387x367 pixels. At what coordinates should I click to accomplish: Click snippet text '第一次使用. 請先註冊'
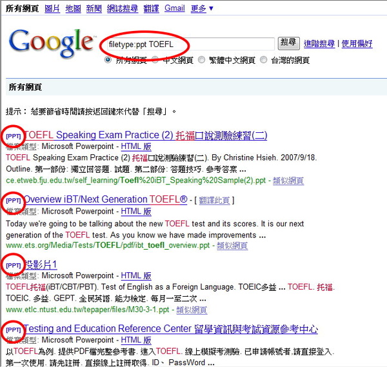43,362
